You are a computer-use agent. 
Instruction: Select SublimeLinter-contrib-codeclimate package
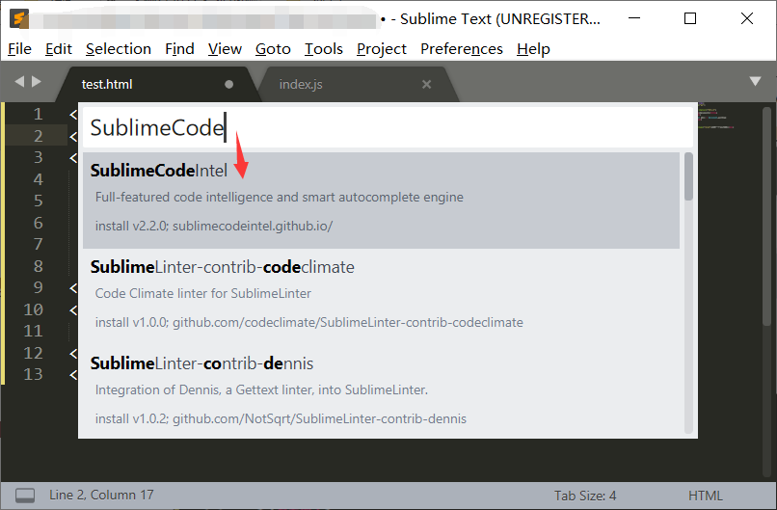click(x=381, y=296)
